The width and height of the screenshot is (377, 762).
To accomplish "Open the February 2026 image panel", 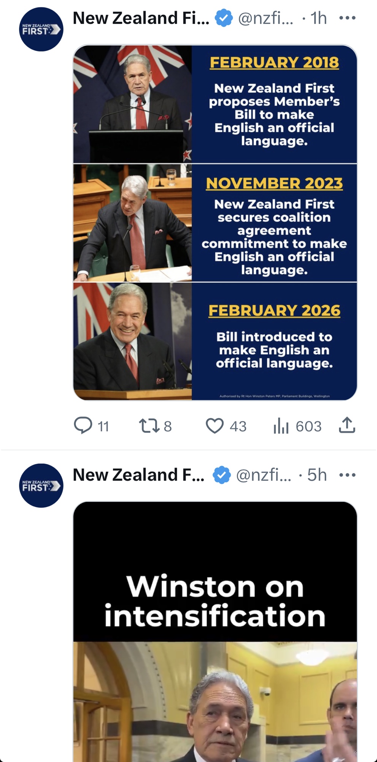I will pos(215,341).
